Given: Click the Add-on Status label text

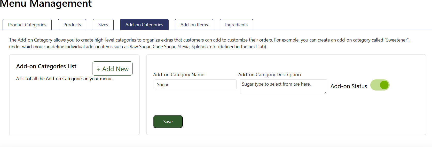Looking at the screenshot, I should coord(349,86).
